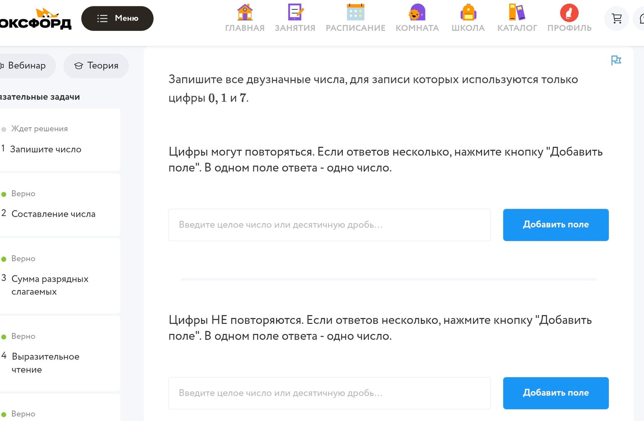Select task 3 Сумма разрядных слагаемых
The image size is (644, 421).
pos(60,276)
